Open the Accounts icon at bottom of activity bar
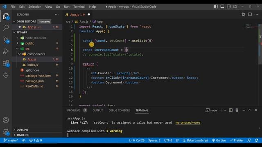262x147 pixels. tap(6, 120)
